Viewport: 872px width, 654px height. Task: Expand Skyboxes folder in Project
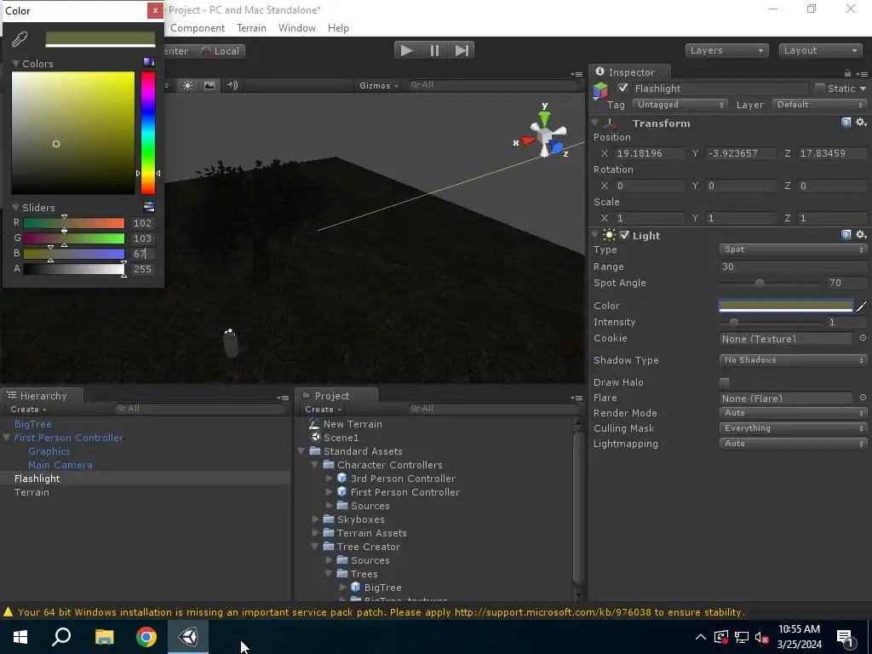315,519
